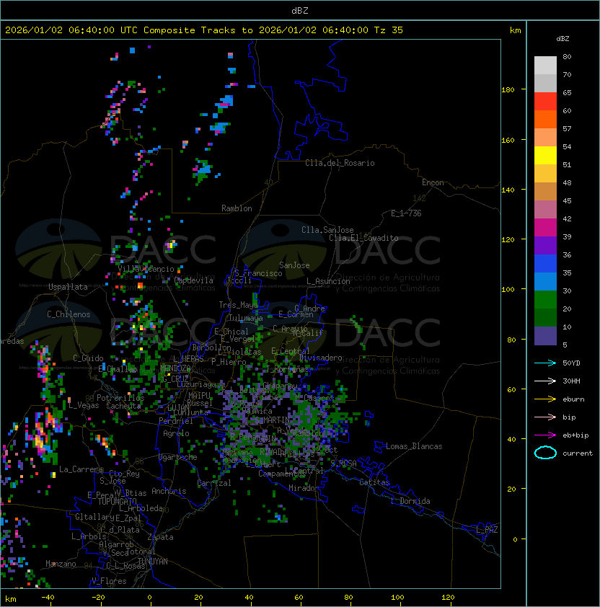Click the 'C_Guido' map label

tap(88, 358)
